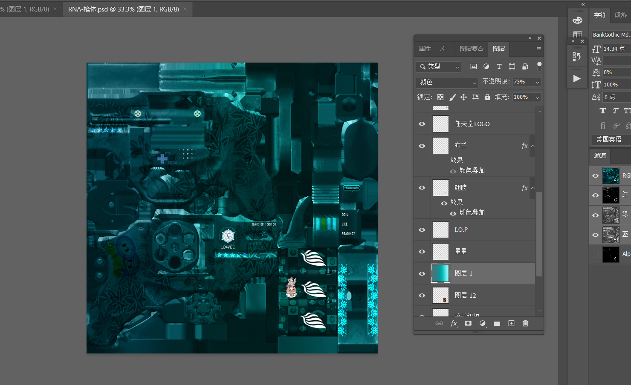Toggle 颜色叠加 effect visibility under 布兰
Screen dimensions: 631x385
(453, 171)
